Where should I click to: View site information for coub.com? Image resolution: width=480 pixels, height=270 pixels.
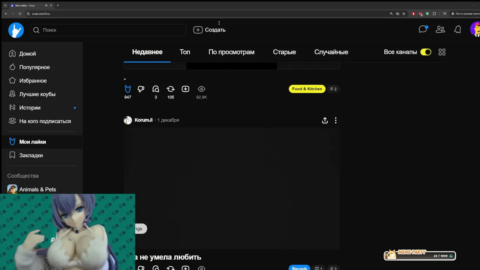(28, 13)
